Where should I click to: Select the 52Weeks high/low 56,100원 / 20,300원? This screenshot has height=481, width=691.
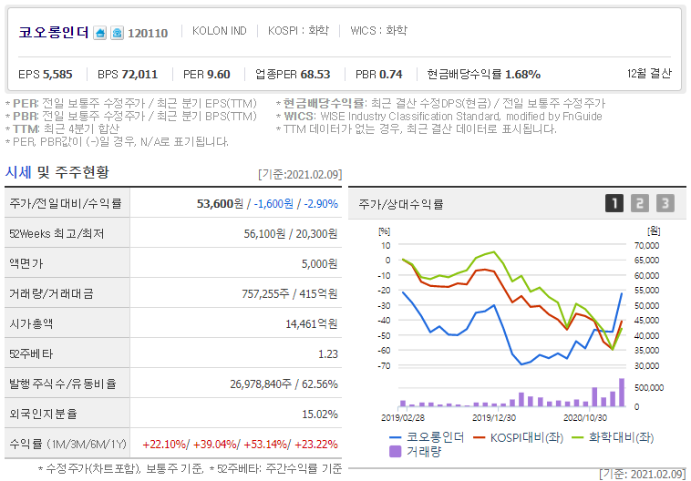pyautogui.click(x=291, y=233)
